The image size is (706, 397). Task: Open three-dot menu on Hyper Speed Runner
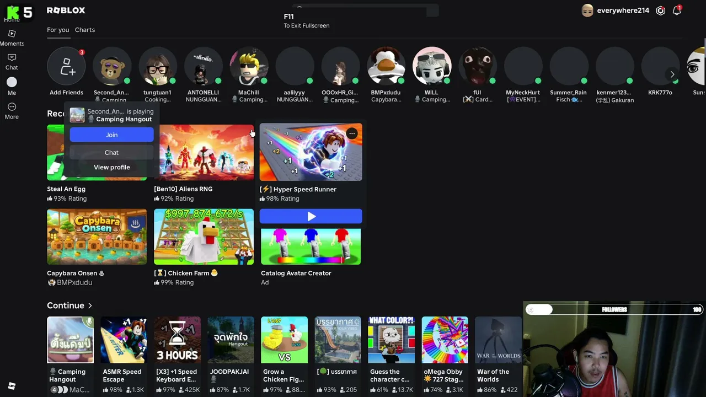tap(352, 133)
